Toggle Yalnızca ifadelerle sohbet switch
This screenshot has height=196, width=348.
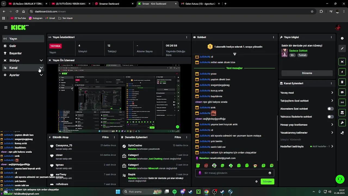point(330,117)
